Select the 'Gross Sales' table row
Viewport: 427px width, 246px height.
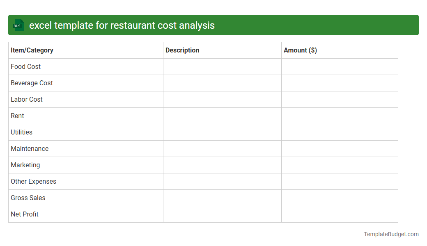click(28, 198)
